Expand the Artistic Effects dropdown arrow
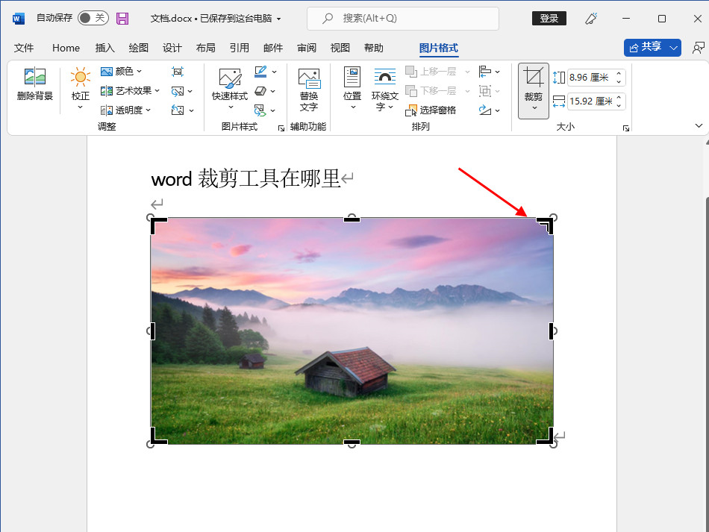The width and height of the screenshot is (709, 532). pos(157,91)
